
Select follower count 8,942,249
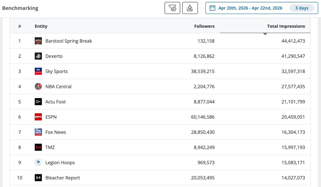click(204, 147)
